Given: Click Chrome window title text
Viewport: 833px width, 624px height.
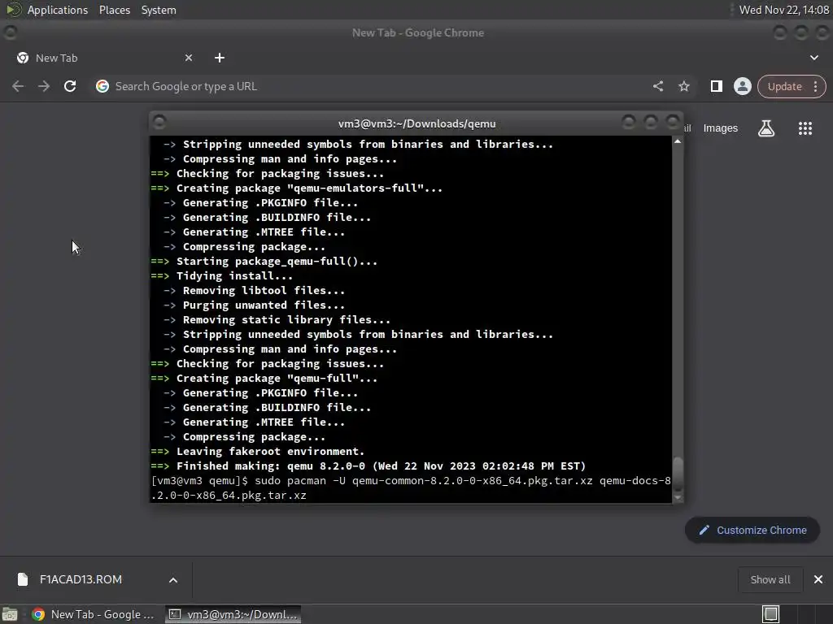Looking at the screenshot, I should [418, 32].
